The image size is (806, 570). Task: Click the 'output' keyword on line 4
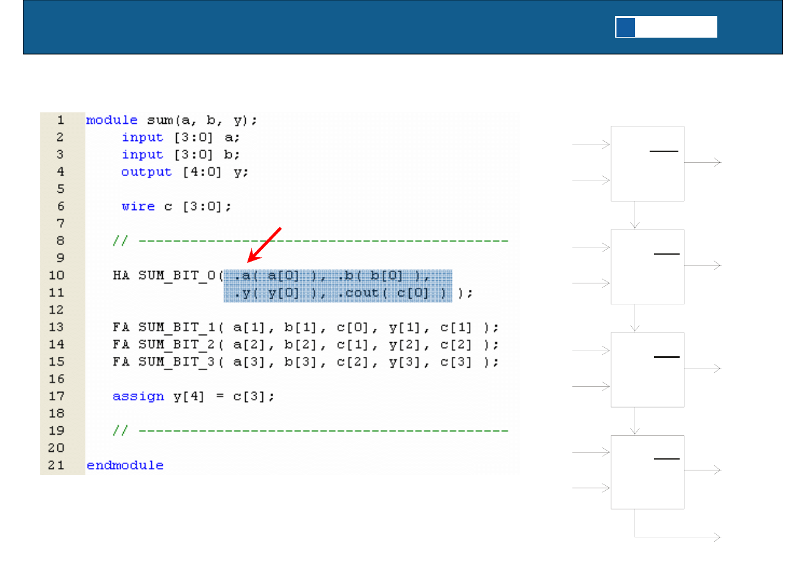pyautogui.click(x=146, y=172)
